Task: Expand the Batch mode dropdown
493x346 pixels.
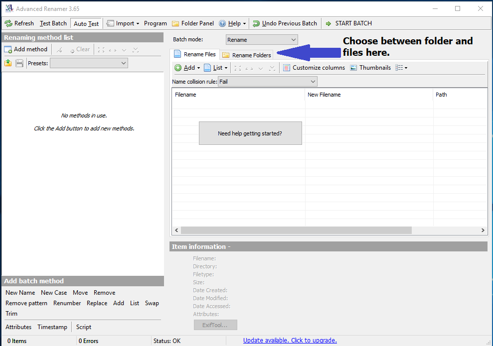Action: (x=262, y=40)
